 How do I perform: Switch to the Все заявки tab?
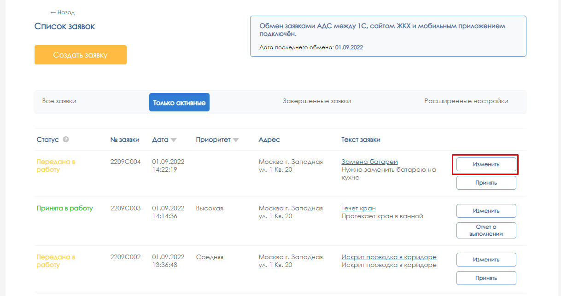(59, 101)
